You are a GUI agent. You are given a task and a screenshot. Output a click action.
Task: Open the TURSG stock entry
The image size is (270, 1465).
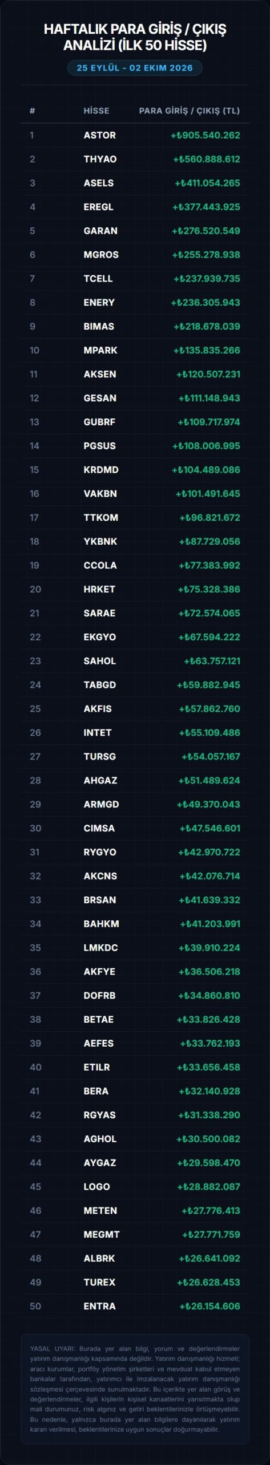point(135,757)
